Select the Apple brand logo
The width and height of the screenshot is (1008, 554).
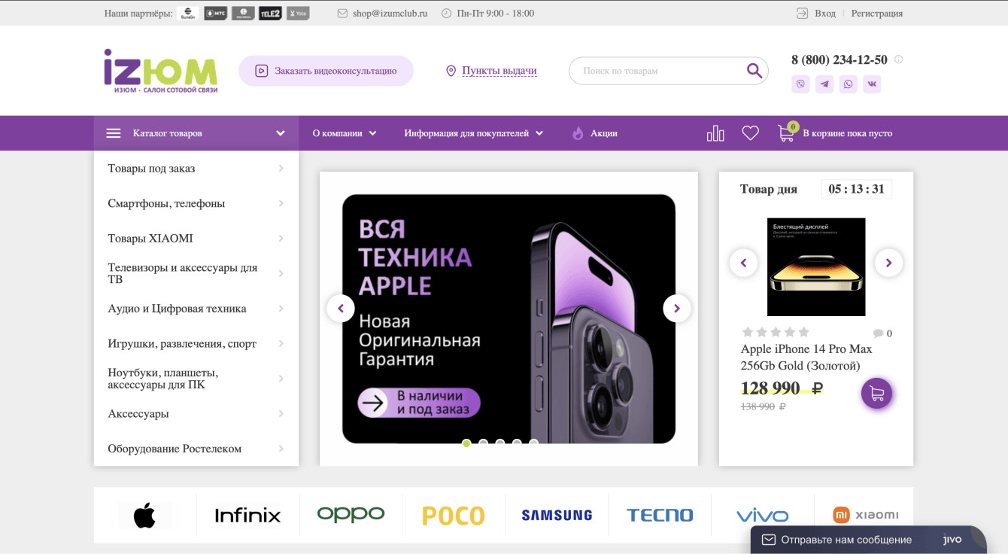click(144, 516)
